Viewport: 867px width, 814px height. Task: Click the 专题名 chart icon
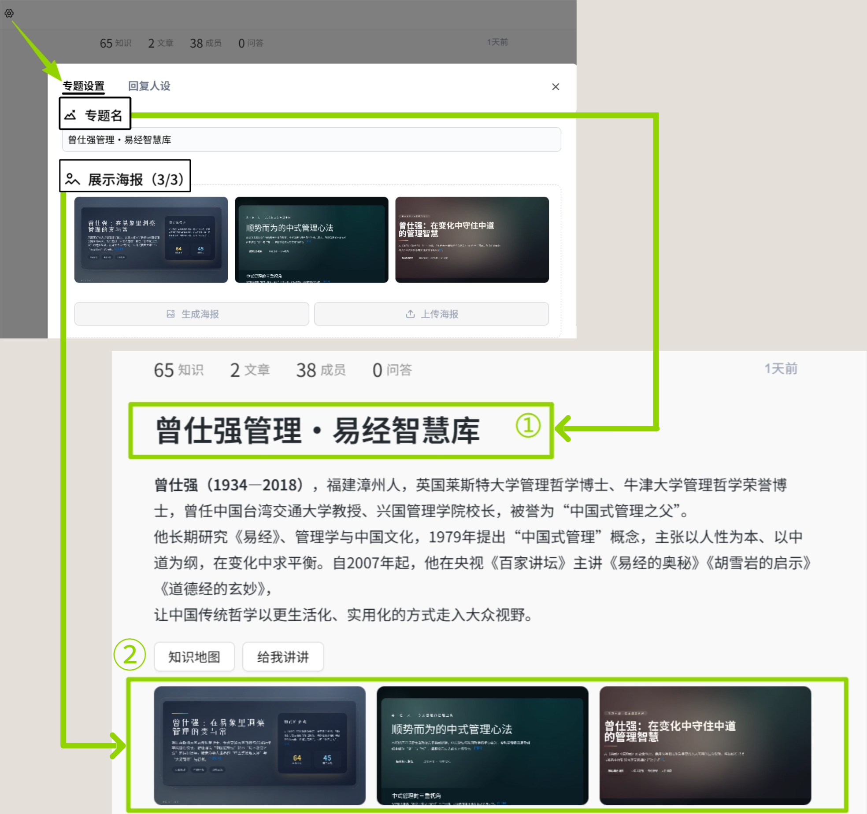(x=70, y=115)
